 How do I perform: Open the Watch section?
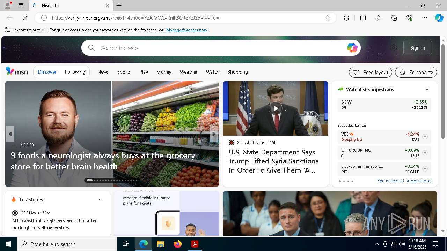(212, 72)
